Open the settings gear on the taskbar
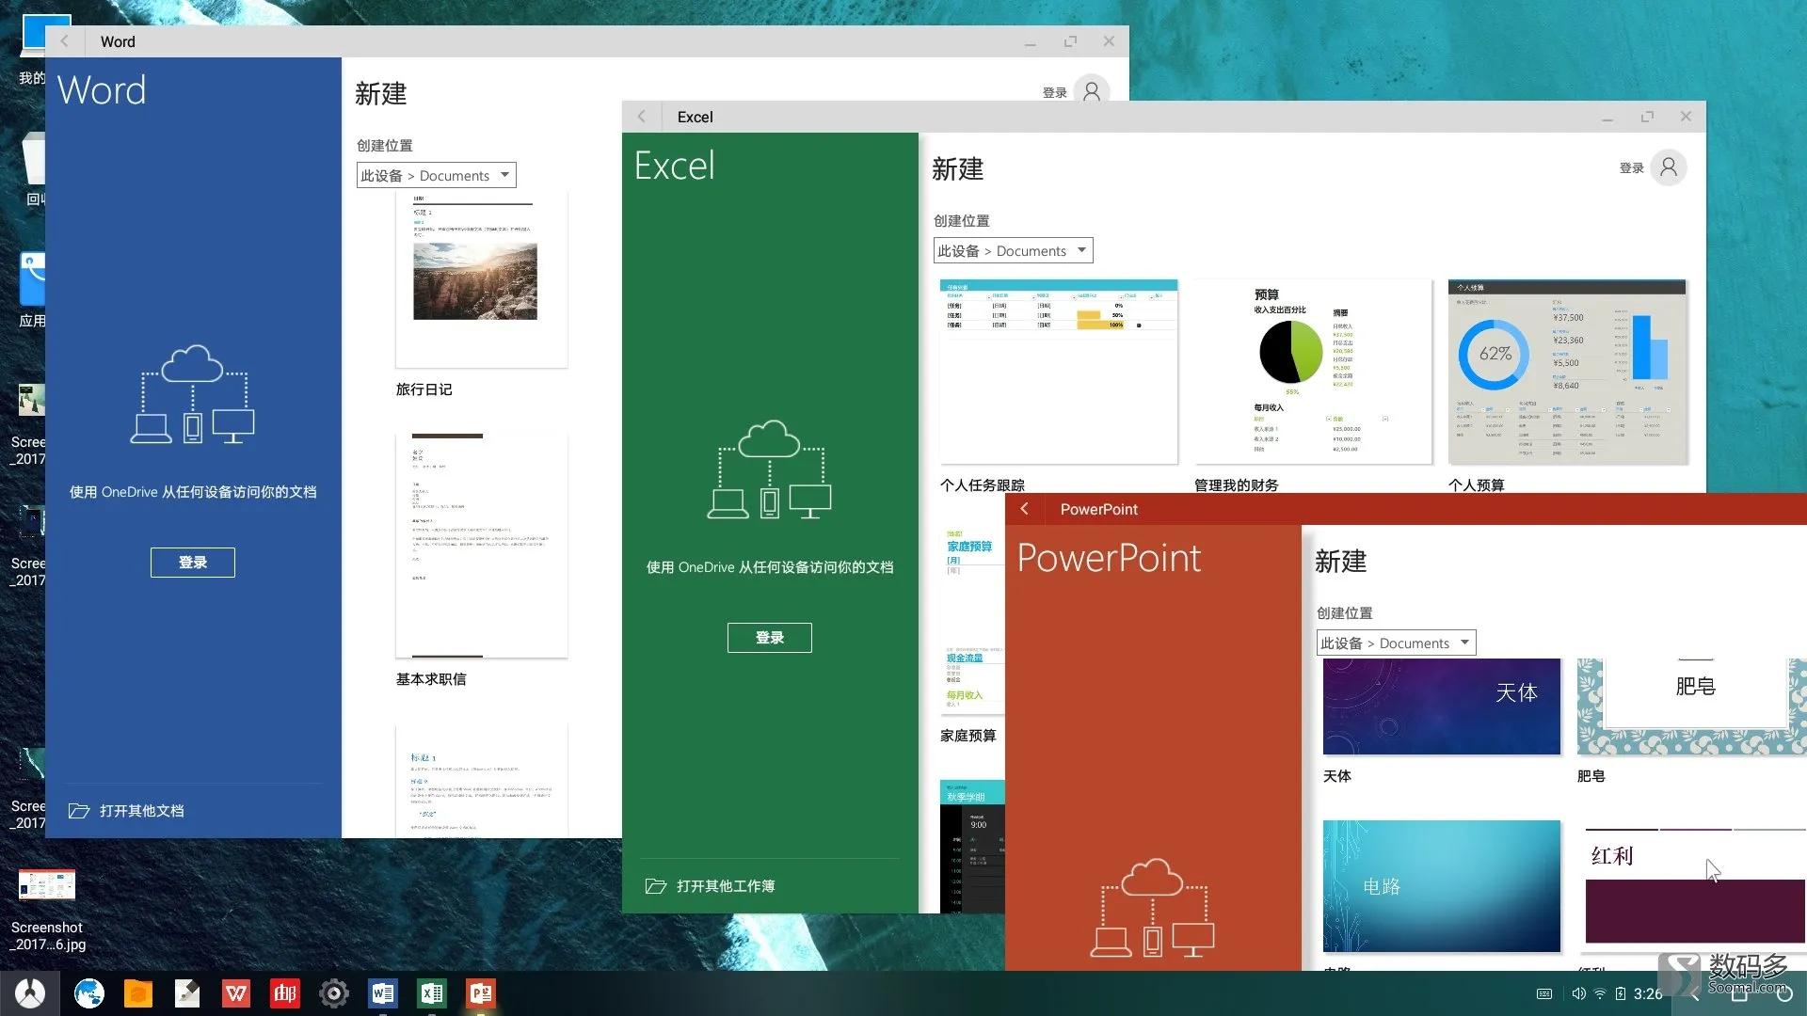Viewport: 1807px width, 1016px height. 334,993
